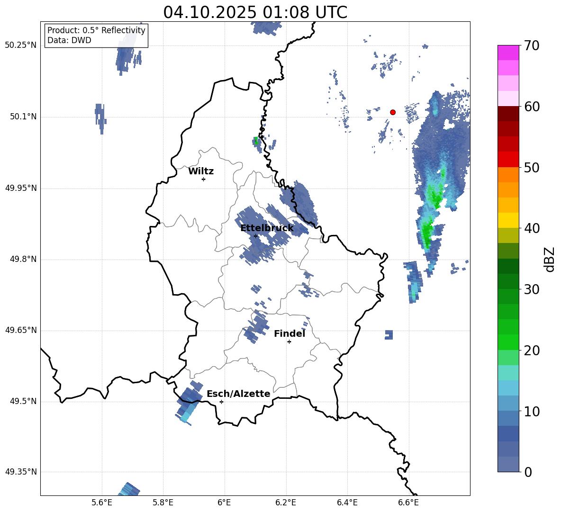Viewport: 561px width, 512px height.
Task: Click the Esch/Alzette station cross marker
Action: (221, 402)
